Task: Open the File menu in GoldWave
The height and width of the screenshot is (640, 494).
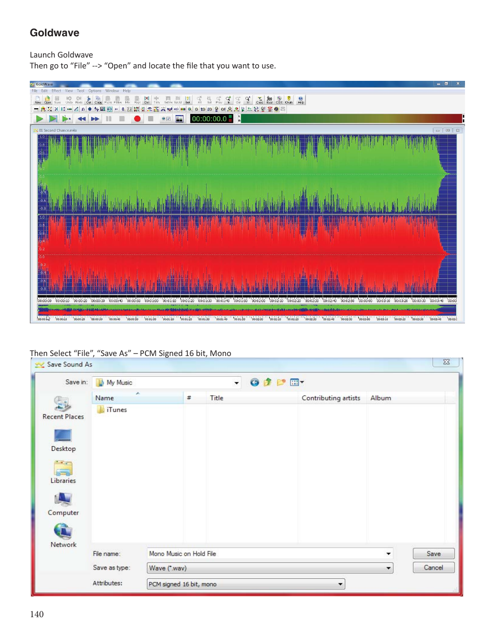Action: pos(35,91)
